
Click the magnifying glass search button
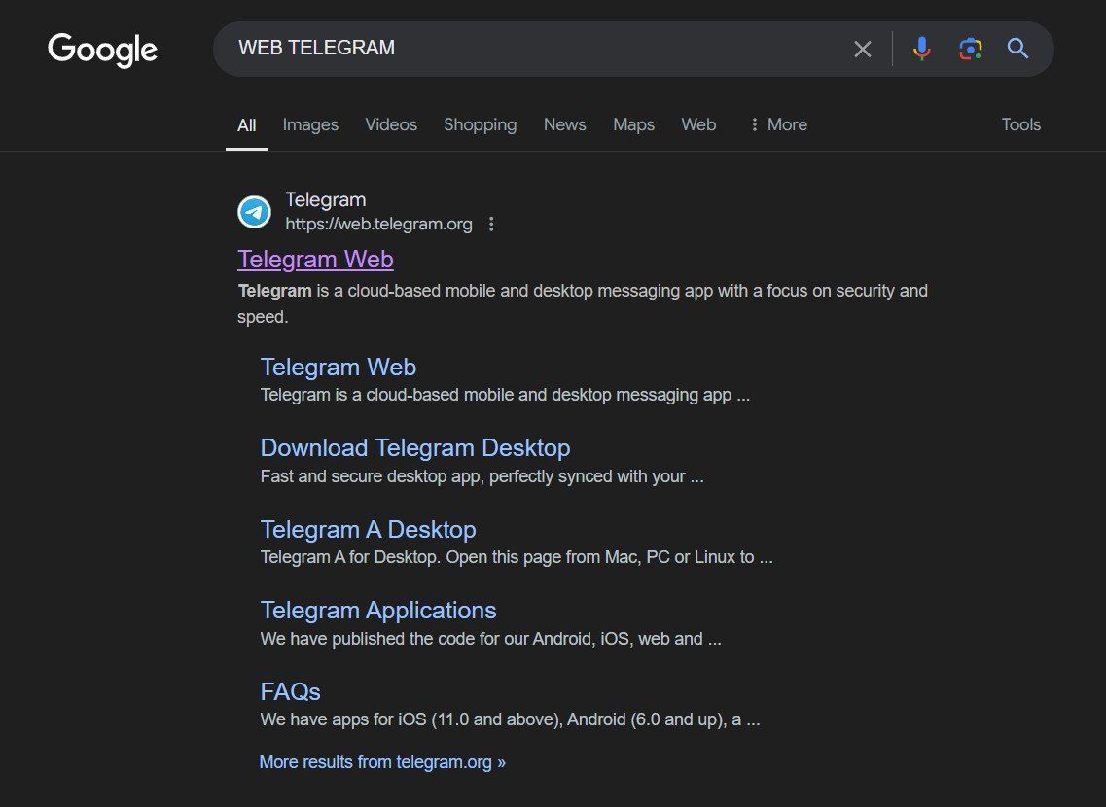[x=1017, y=48]
